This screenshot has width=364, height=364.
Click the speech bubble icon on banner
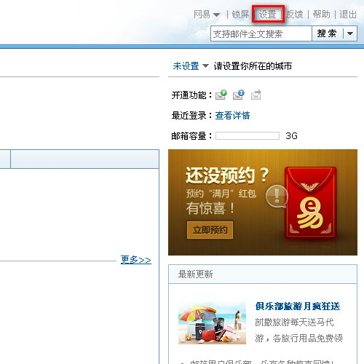[x=277, y=197]
